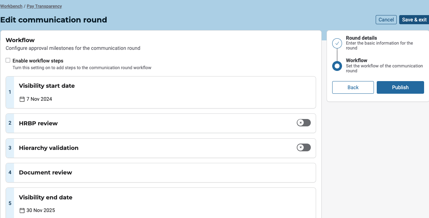
Task: Click the calendar icon beside 7 Nov 2024
Action: pos(22,99)
